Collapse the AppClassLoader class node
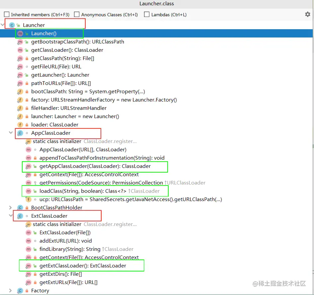This screenshot has width=314, height=295. click(x=11, y=133)
